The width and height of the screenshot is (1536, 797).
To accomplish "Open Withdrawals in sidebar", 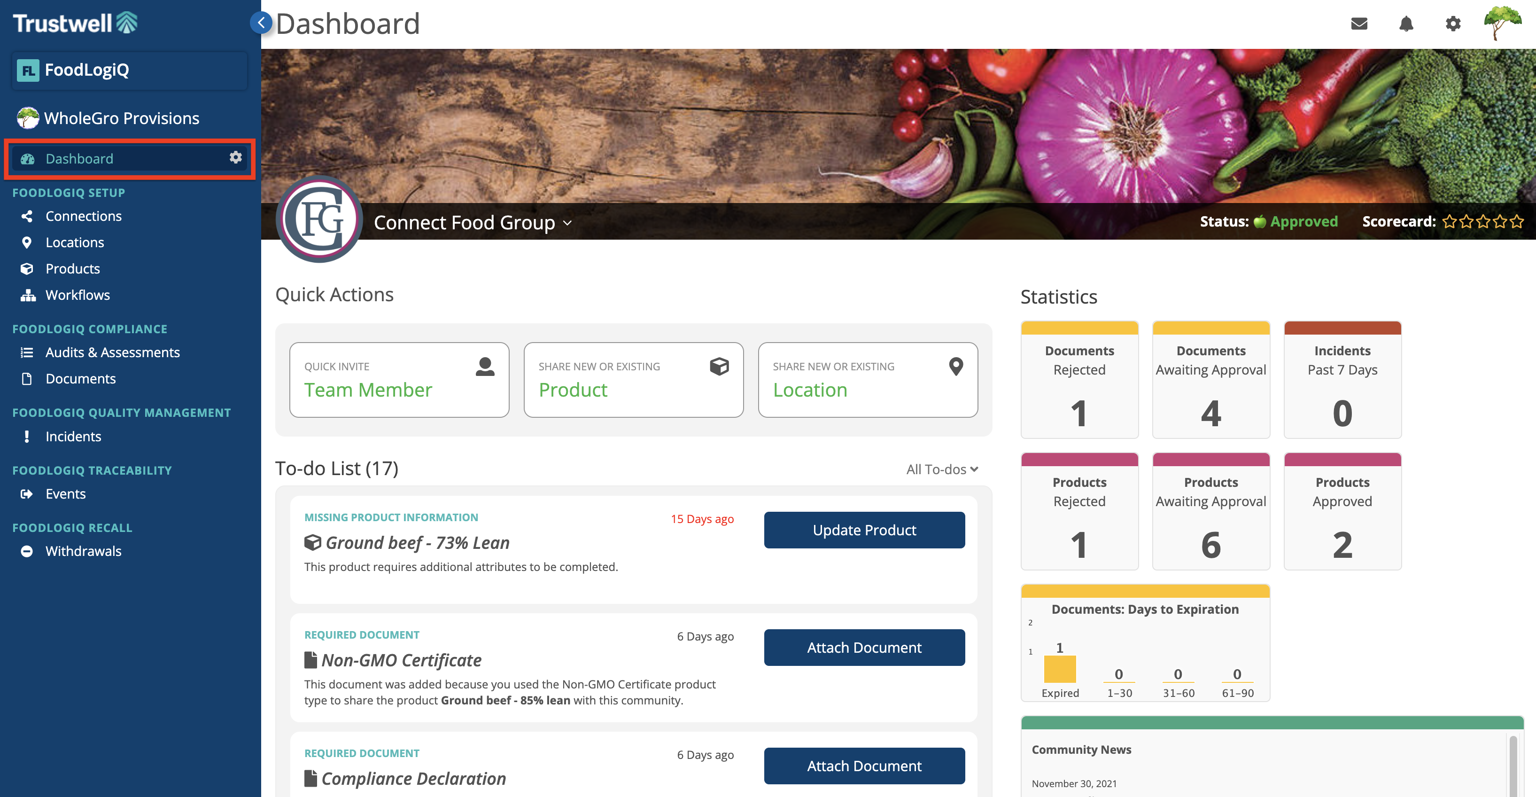I will click(x=84, y=551).
